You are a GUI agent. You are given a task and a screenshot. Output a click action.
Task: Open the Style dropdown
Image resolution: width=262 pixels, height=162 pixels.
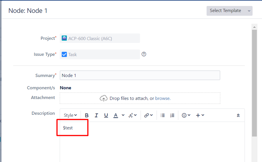tap(70, 115)
